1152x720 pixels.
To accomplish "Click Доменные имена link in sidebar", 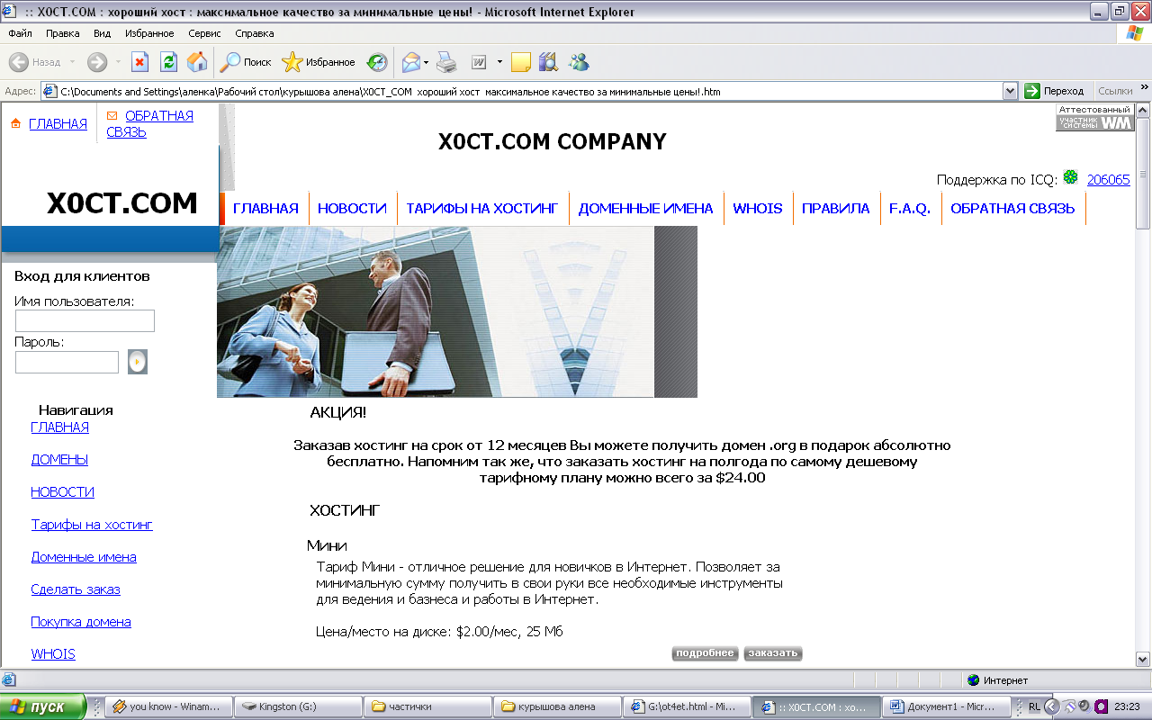I will (84, 557).
